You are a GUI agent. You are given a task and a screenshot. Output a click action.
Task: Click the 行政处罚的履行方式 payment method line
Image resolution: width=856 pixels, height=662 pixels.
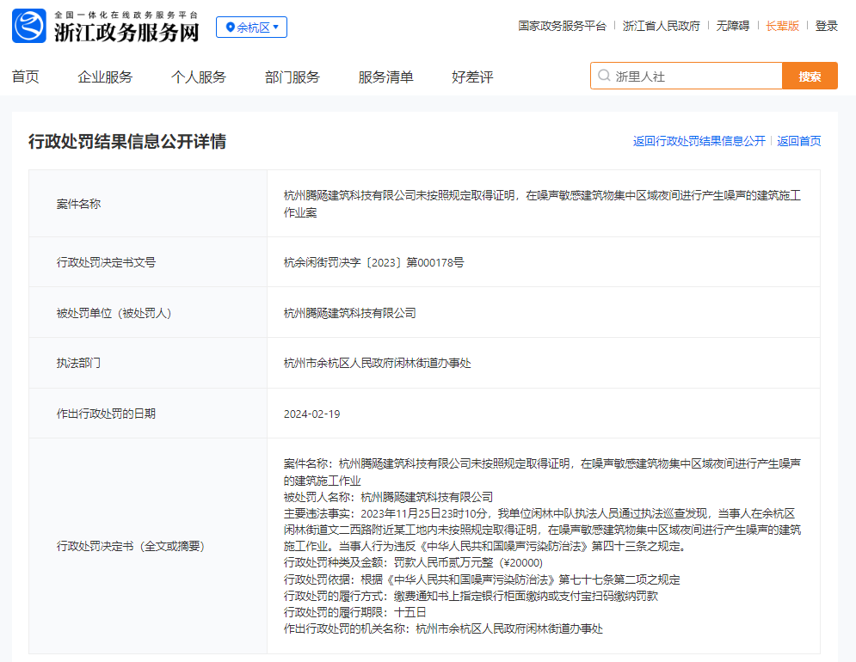click(x=471, y=596)
